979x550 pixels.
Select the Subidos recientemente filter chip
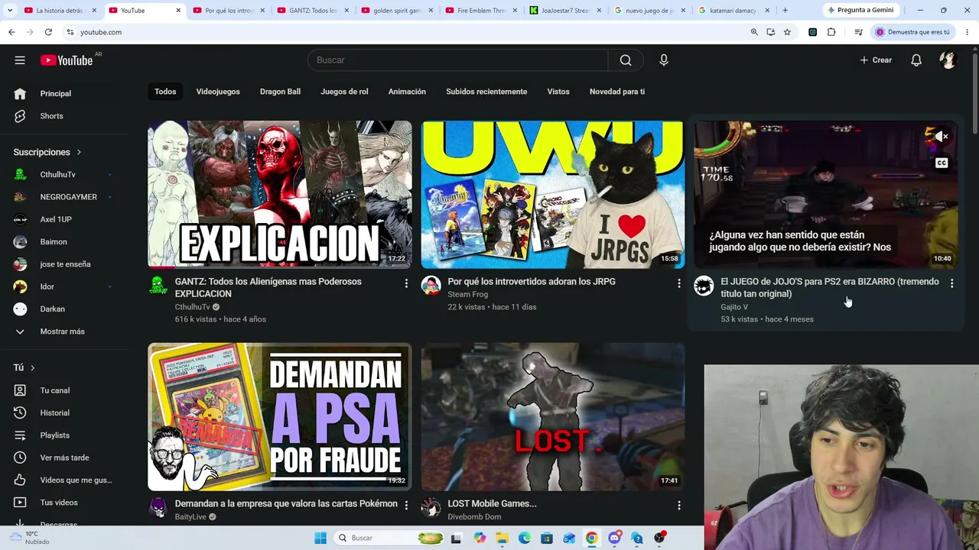(486, 92)
